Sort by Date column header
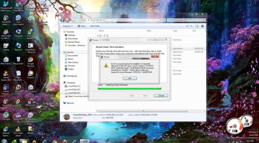Viewport: 259px width, 143px height. 149,31
